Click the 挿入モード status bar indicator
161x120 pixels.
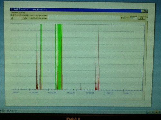click(x=12, y=111)
